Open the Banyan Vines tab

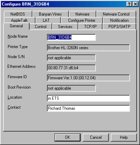pos(50,14)
